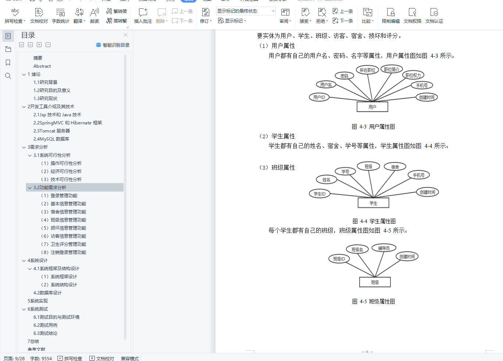Start 朗读 read-aloud tool
This screenshot has height=361, width=503.
click(94, 16)
